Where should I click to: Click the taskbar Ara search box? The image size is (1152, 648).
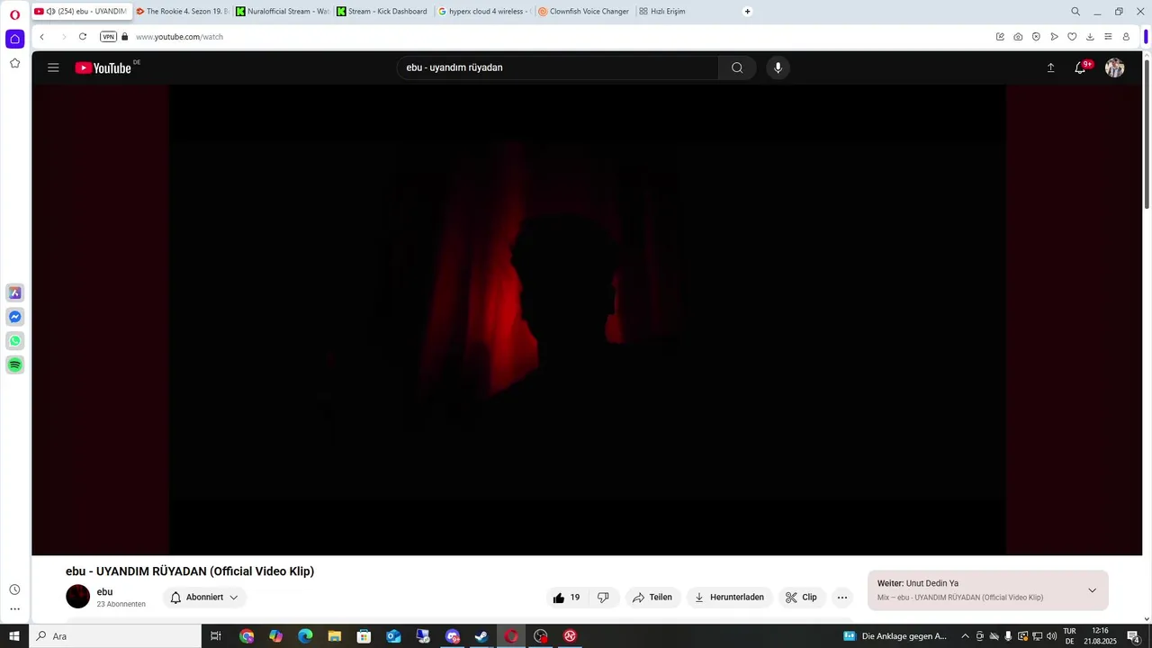(115, 636)
